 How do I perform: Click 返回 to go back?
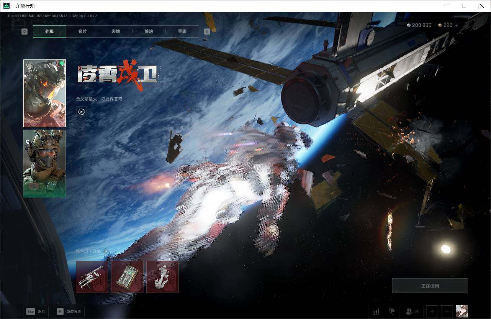(x=36, y=311)
